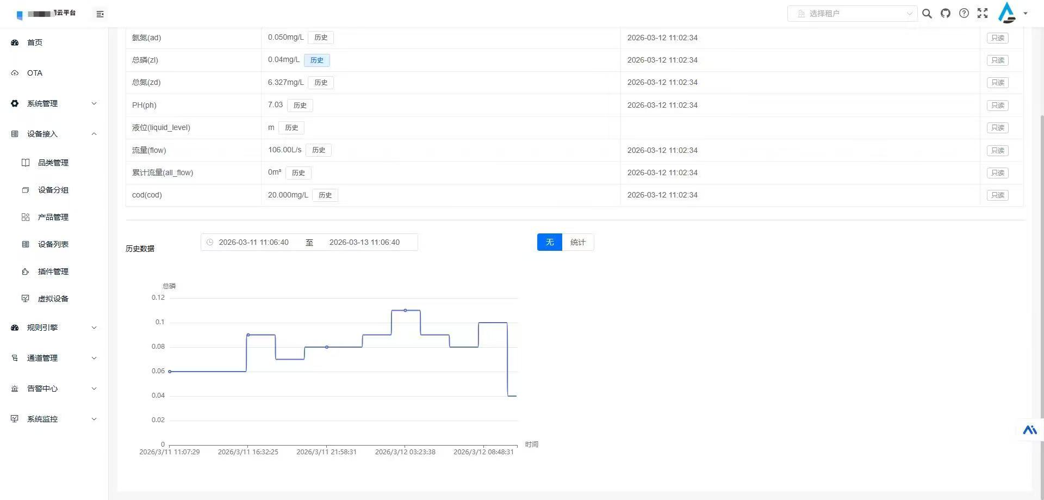Click the user avatar logo
This screenshot has height=500, width=1044.
[1007, 13]
